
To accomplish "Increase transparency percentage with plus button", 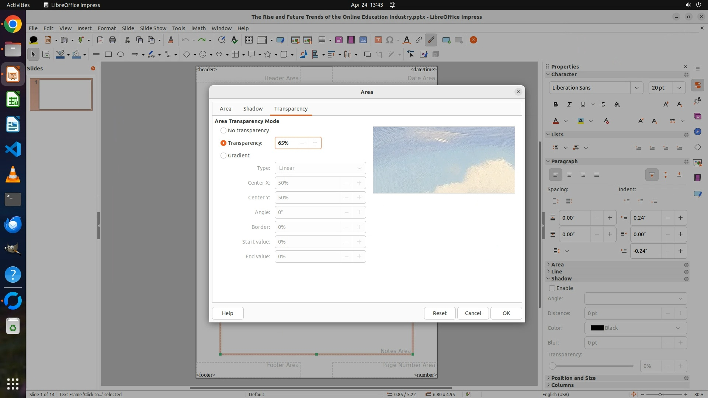I will click(315, 143).
